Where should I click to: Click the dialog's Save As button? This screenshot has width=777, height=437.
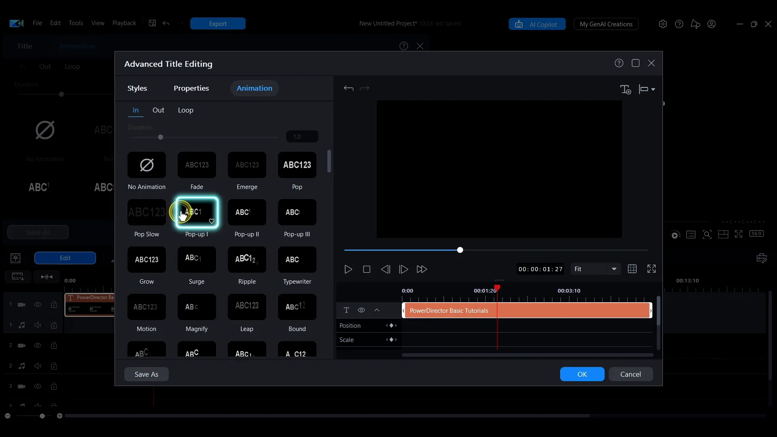tap(146, 374)
